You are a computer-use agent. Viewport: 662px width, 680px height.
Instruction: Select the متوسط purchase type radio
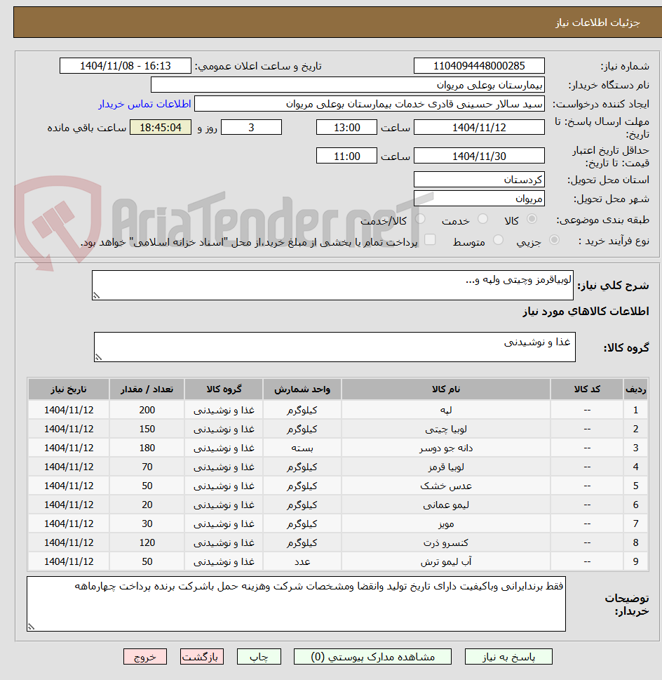[498, 240]
